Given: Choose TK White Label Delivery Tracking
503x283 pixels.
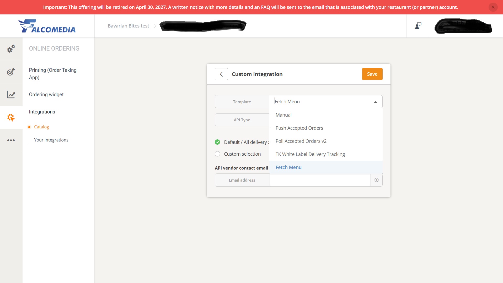Looking at the screenshot, I should [326, 154].
